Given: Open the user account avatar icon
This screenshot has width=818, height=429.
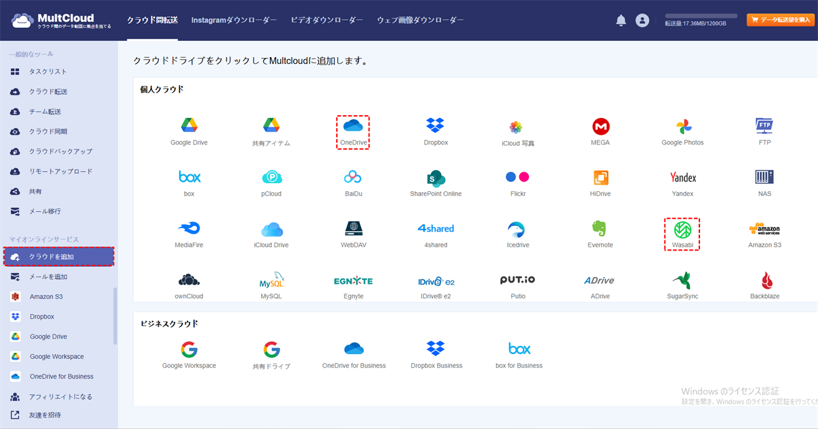Looking at the screenshot, I should point(642,20).
